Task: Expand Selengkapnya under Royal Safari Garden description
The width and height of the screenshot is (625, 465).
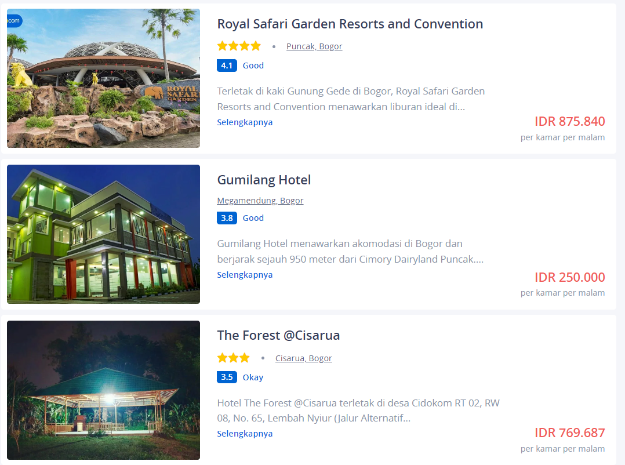Action: point(245,122)
